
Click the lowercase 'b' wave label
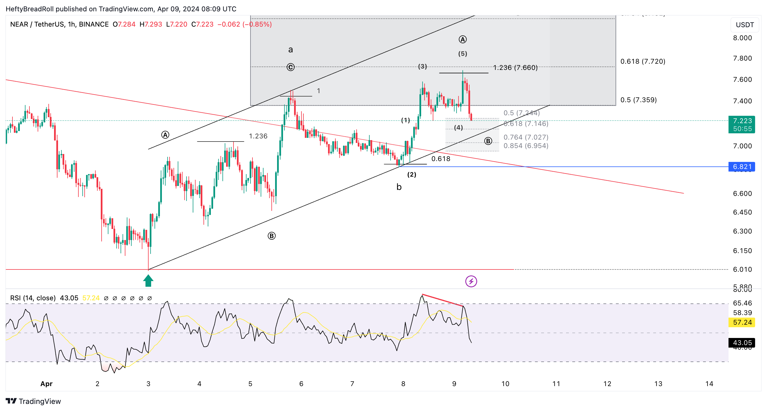[399, 187]
